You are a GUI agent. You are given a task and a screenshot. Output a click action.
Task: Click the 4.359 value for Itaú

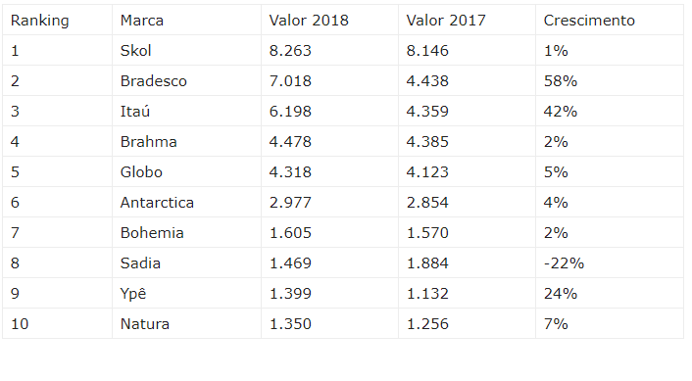(x=427, y=111)
